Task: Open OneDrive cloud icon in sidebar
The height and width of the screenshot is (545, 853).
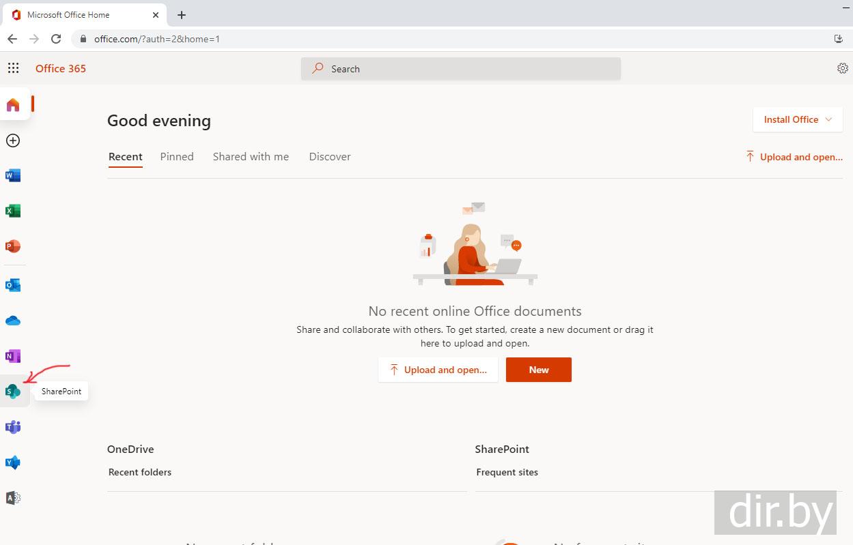Action: point(13,321)
